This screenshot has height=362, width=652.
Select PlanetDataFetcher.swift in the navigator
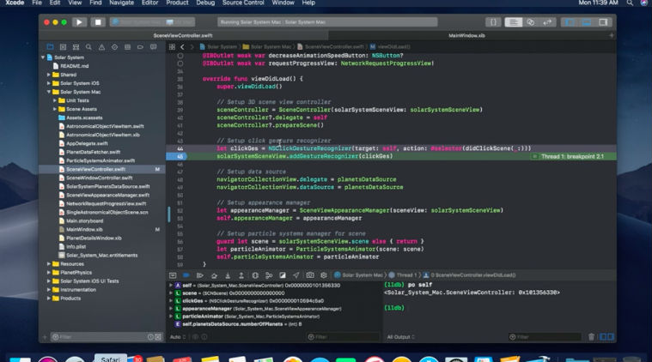click(x=93, y=152)
